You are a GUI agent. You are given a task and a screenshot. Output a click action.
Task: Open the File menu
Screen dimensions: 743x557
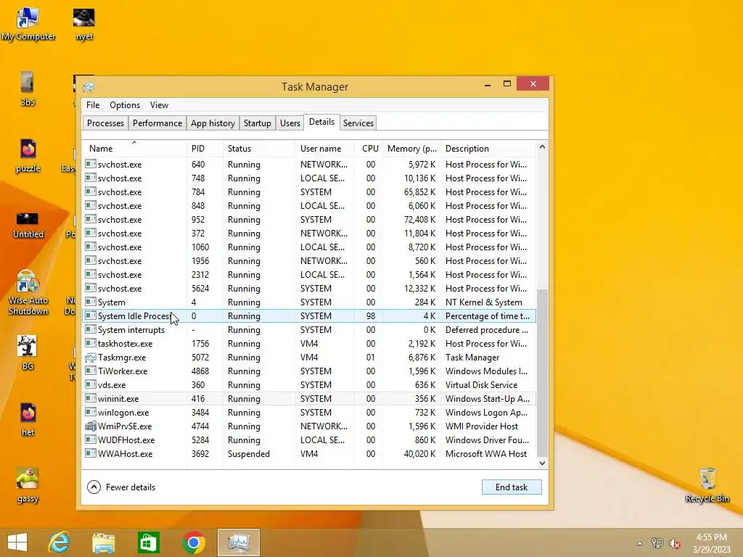pyautogui.click(x=93, y=105)
